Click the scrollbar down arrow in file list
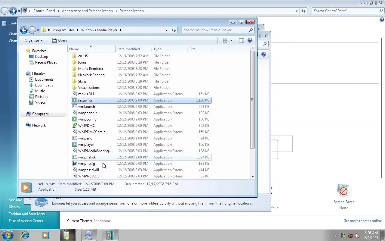The height and width of the screenshot is (241, 385). pos(252,177)
